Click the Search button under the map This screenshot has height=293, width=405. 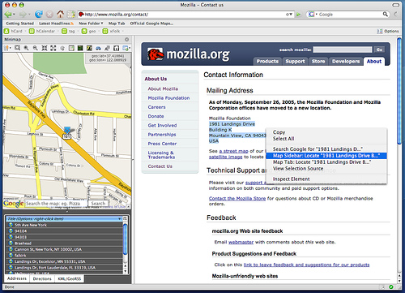pyautogui.click(x=98, y=203)
